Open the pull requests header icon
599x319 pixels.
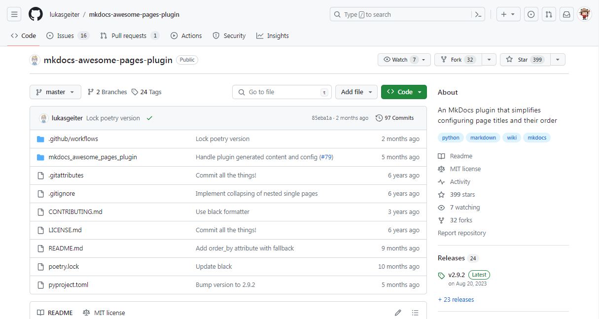[549, 14]
